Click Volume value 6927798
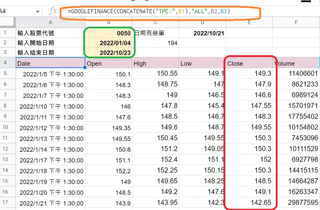 coord(296,160)
